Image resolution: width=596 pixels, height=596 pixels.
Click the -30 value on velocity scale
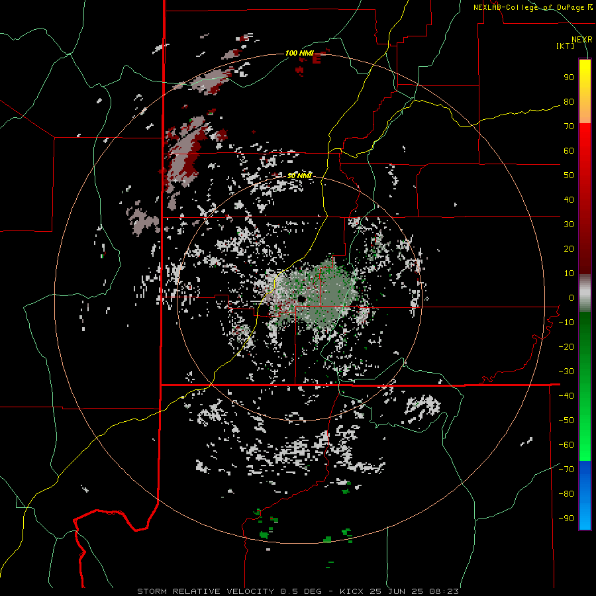click(566, 372)
